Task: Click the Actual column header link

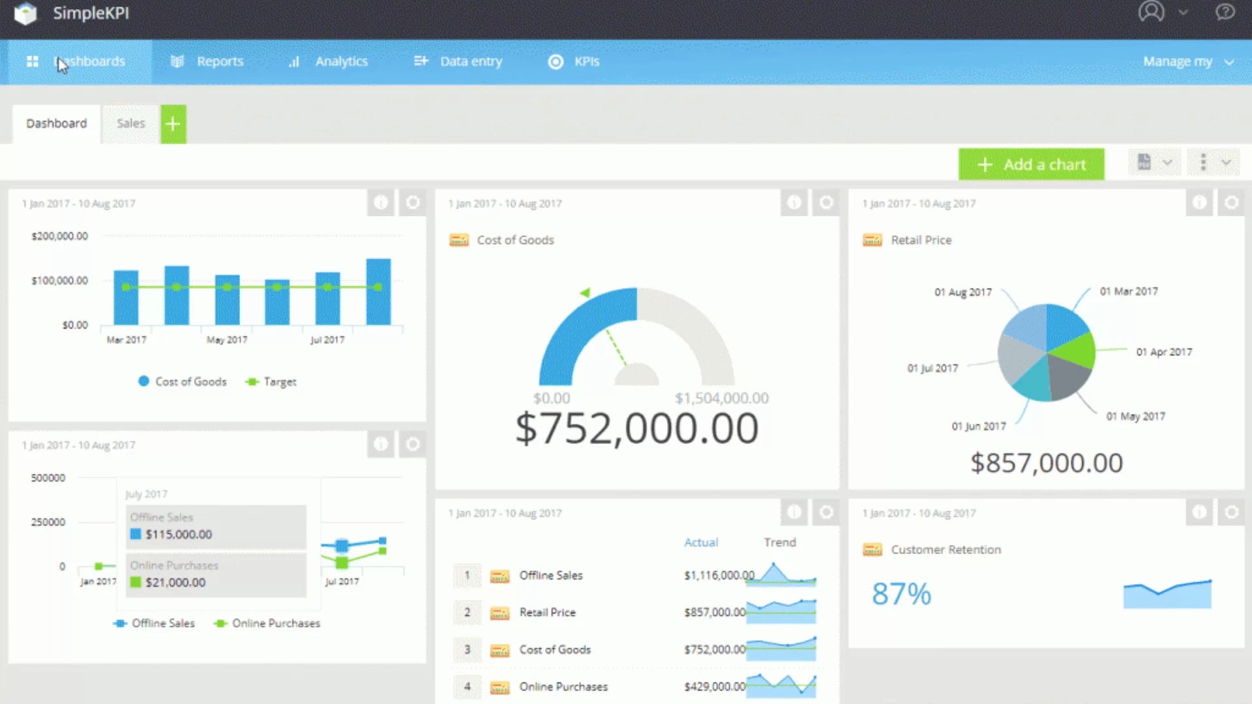Action: click(x=700, y=542)
